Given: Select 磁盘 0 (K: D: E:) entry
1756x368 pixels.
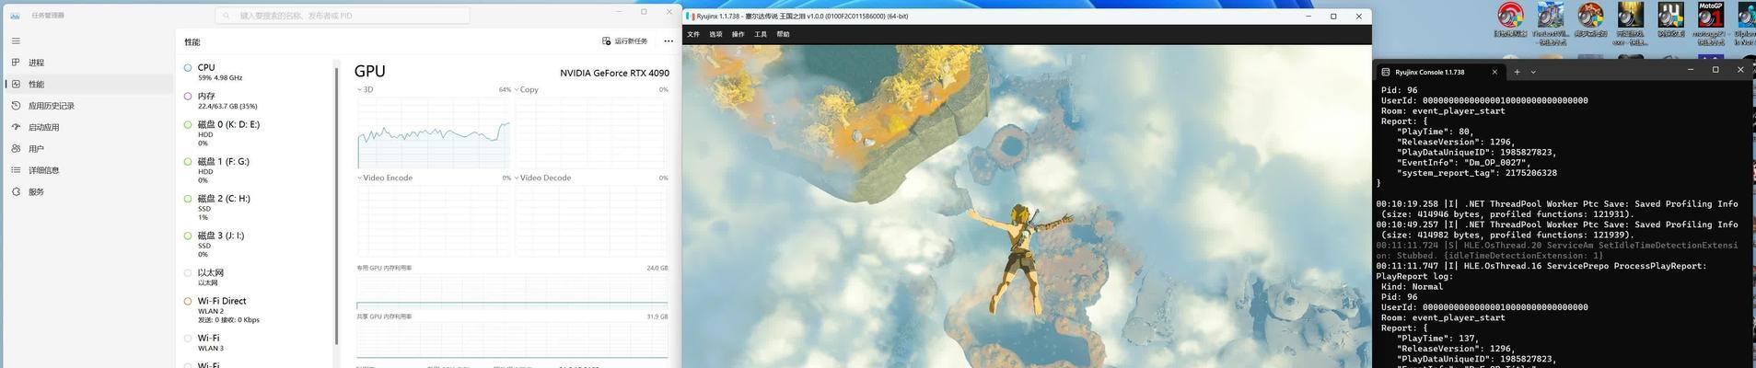Looking at the screenshot, I should click(255, 133).
